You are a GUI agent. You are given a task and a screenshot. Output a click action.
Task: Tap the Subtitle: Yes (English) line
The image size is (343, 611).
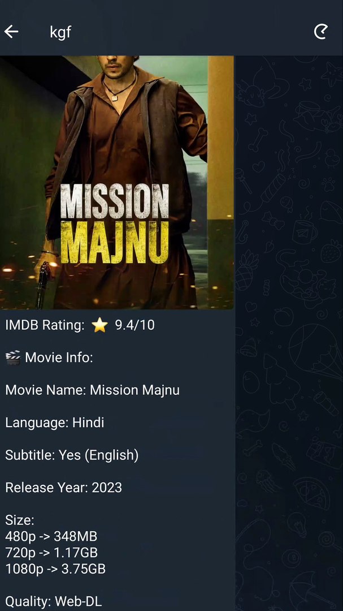click(72, 455)
